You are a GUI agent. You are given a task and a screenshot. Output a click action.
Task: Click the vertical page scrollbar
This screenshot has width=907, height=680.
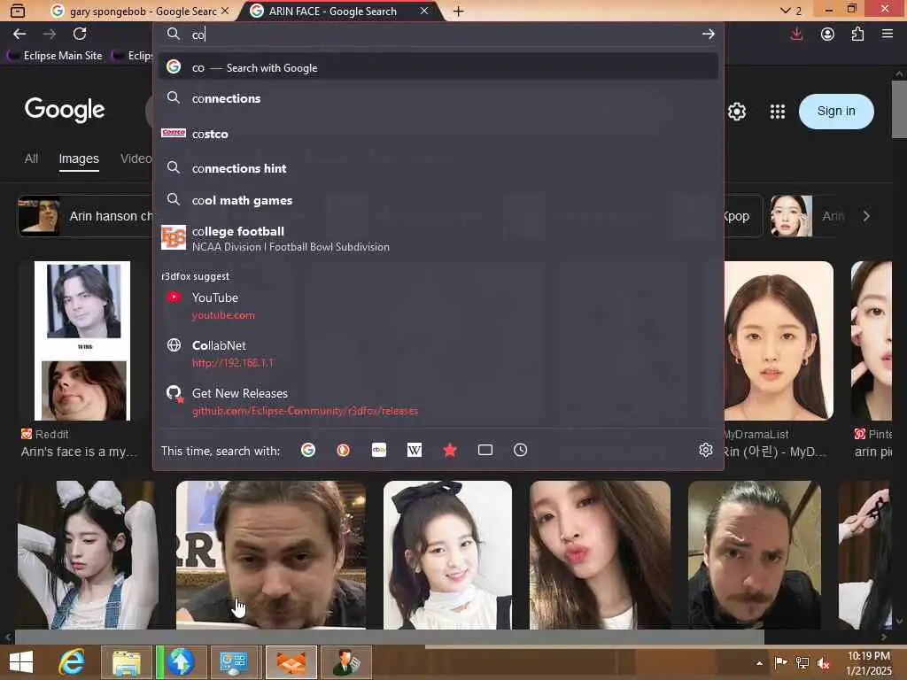(899, 109)
